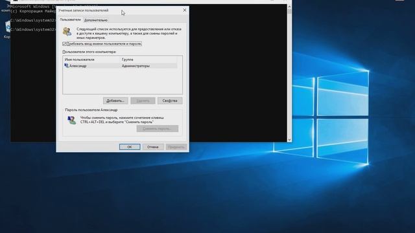The image size is (415, 233).
Task: Select user Александр in the list
Action: point(121,66)
